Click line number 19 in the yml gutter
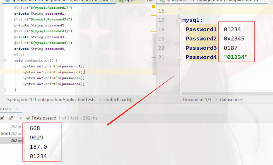Viewport: 273px width, 165px height. pos(161,39)
